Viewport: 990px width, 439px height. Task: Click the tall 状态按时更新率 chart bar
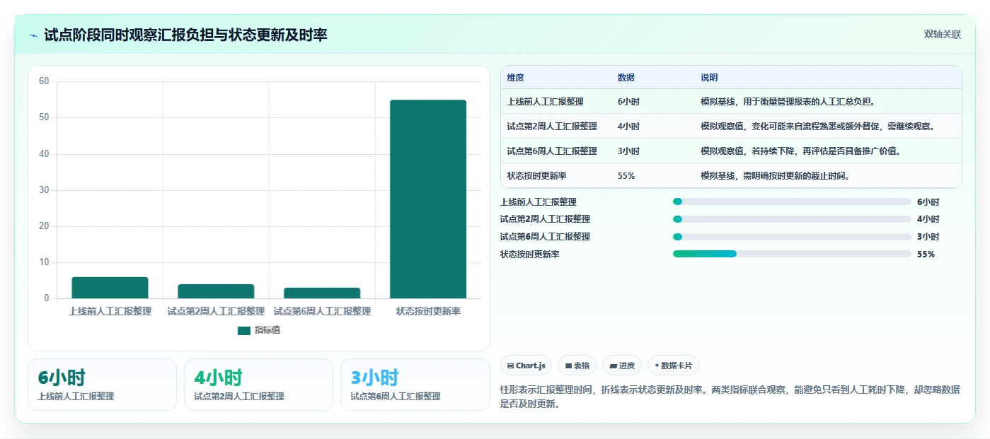[x=428, y=199]
